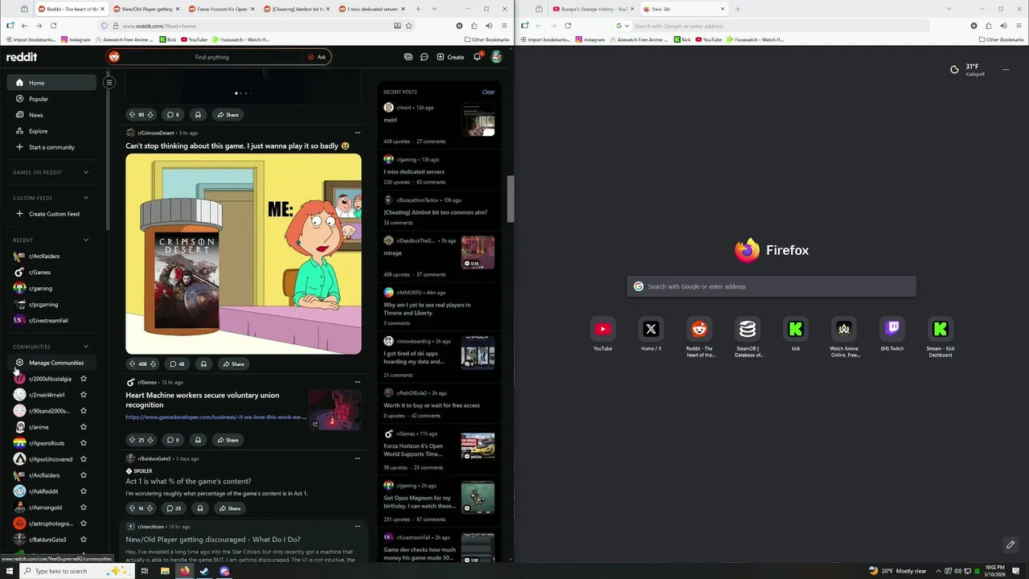
Task: Open the Home / X shortcut tile
Action: coord(651,335)
